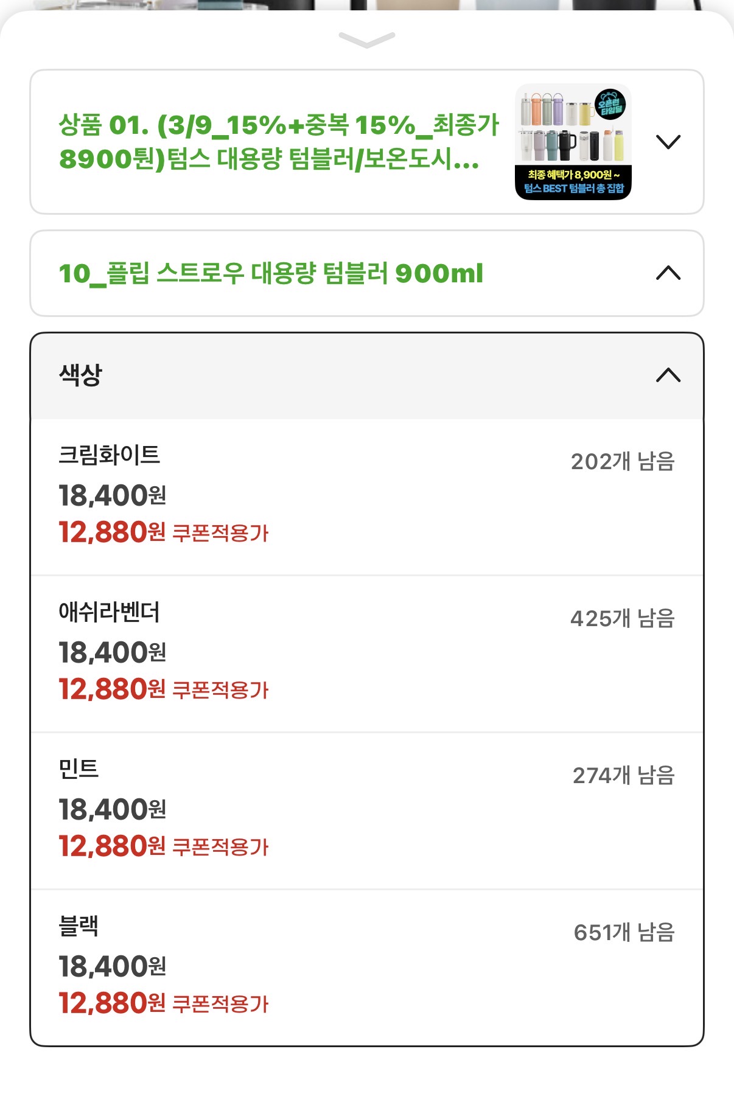Expand product list using the down chevron
The width and height of the screenshot is (734, 1119).
tap(668, 142)
